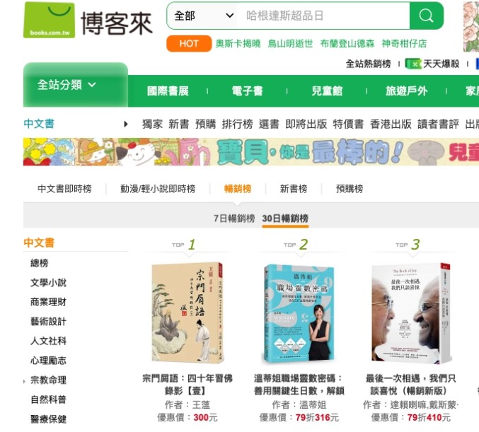
Task: Expand 宗教命理 in the sidebar list
Action: coord(48,380)
